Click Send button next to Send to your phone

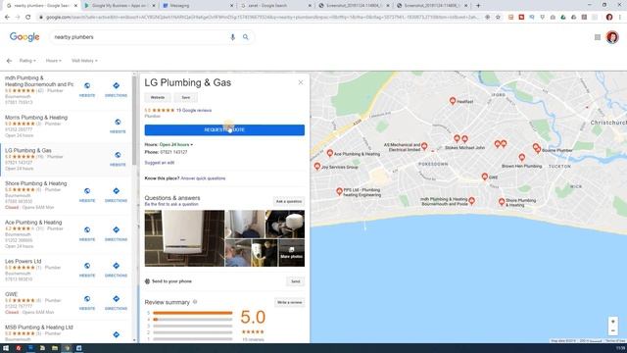296,281
